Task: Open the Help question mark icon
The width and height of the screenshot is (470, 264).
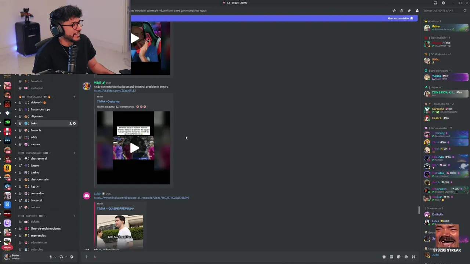Action: [x=443, y=3]
